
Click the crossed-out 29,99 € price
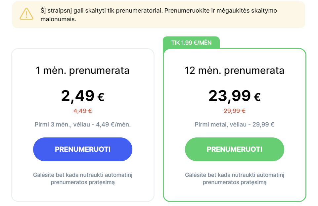point(234,111)
